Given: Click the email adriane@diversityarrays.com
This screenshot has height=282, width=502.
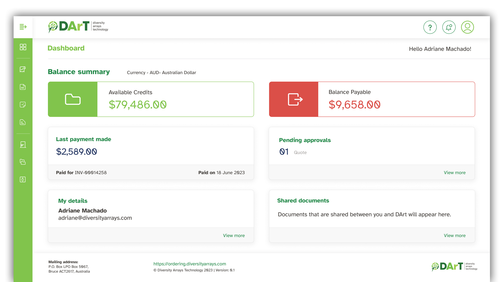Looking at the screenshot, I should (95, 218).
